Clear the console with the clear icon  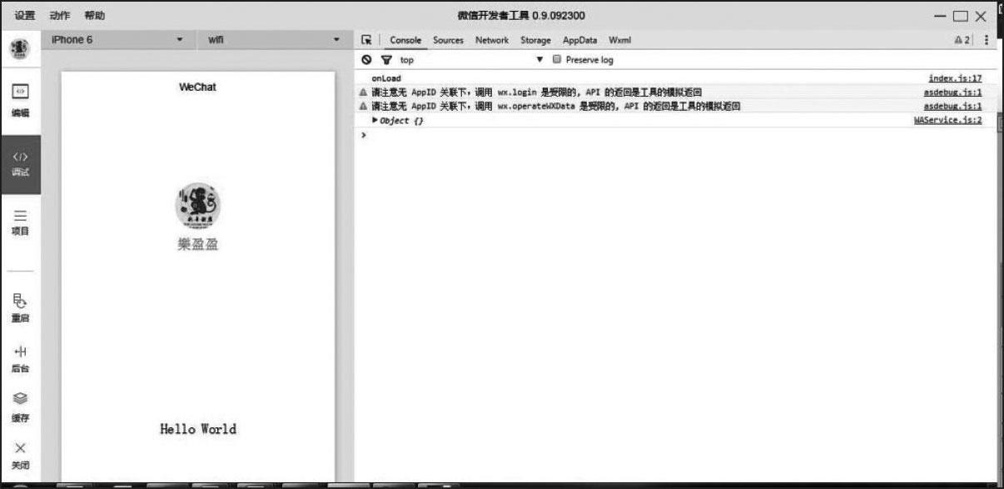[366, 60]
